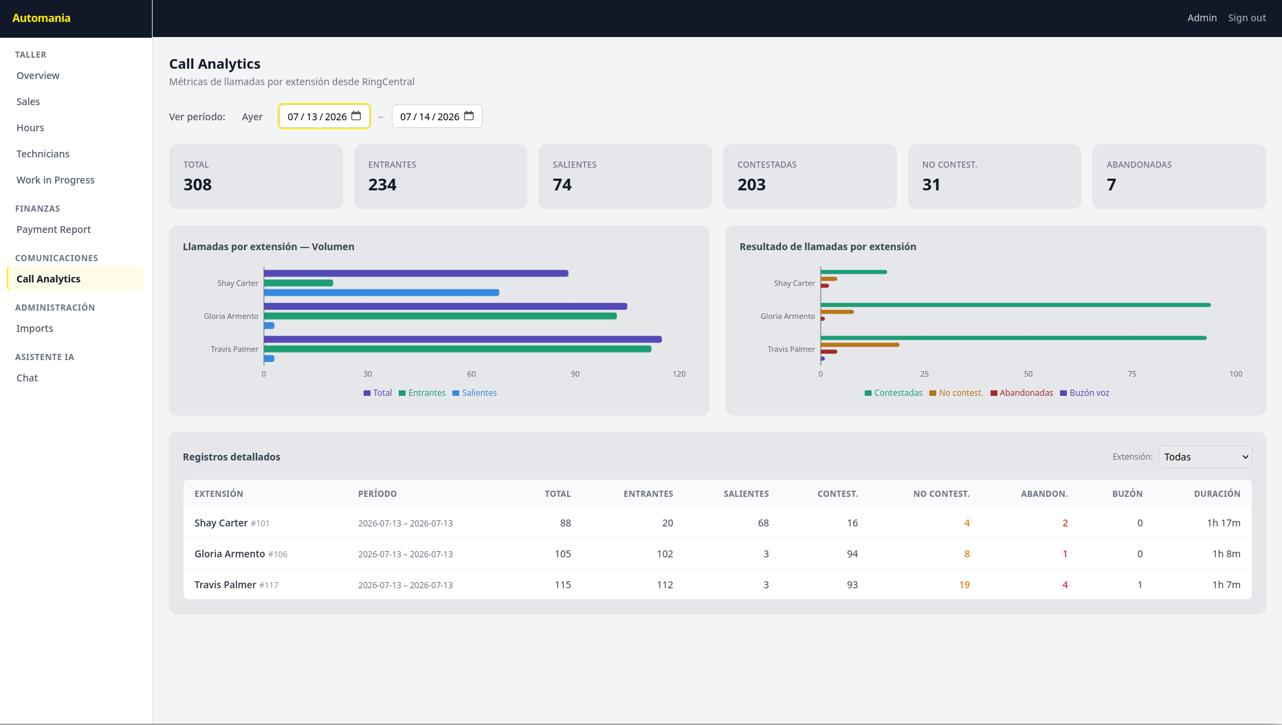This screenshot has height=725, width=1282.
Task: Click Gloria Armento's Contestadas bar in results chart
Action: pos(1015,305)
